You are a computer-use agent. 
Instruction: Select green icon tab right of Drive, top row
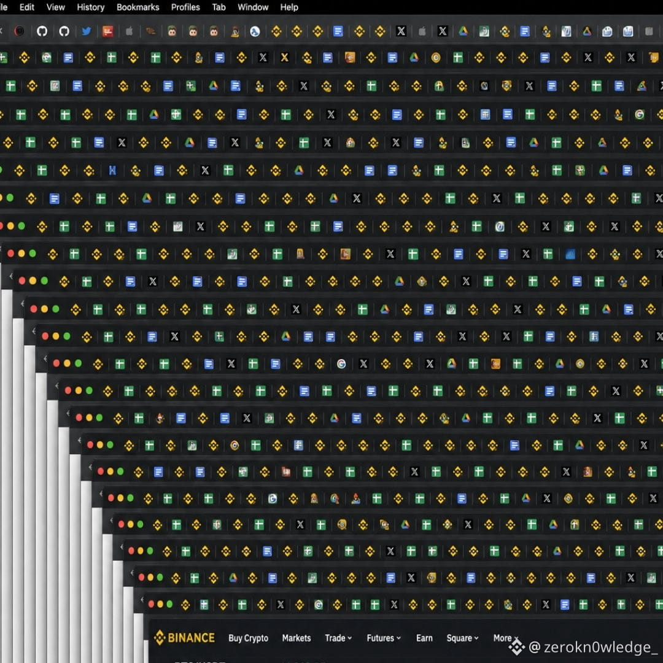click(x=484, y=31)
